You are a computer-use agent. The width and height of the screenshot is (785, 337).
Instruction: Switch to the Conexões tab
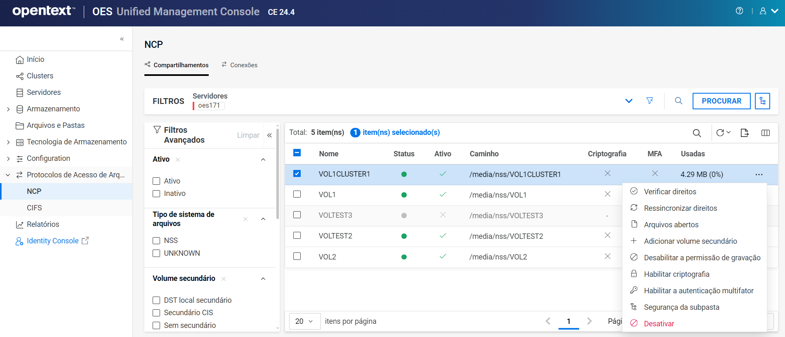click(x=239, y=65)
